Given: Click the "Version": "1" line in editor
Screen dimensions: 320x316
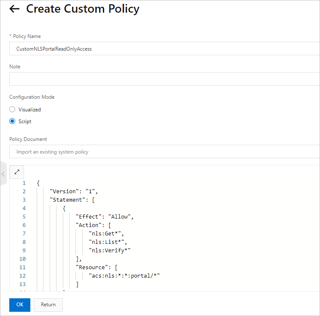Looking at the screenshot, I should click(x=74, y=192).
